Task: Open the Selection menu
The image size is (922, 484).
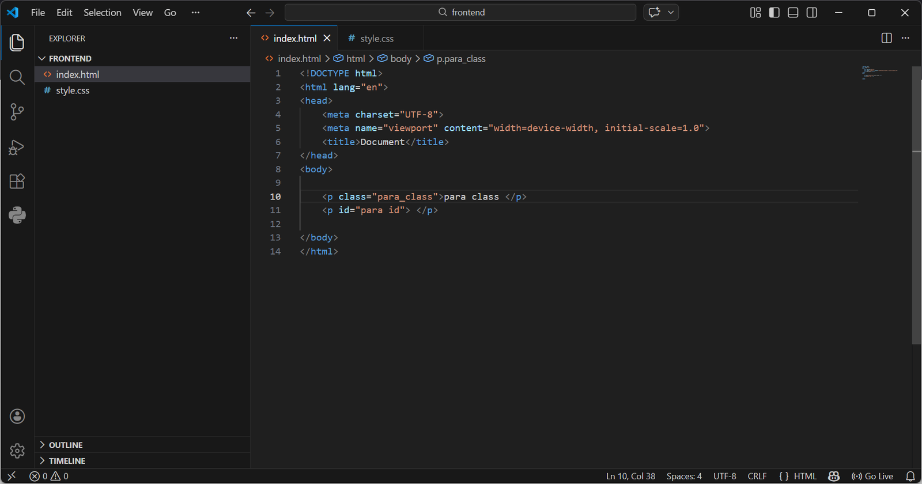Action: [x=102, y=13]
